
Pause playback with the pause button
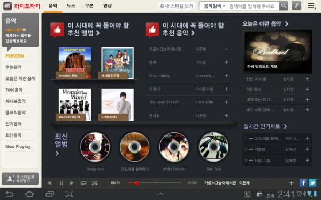61,183
